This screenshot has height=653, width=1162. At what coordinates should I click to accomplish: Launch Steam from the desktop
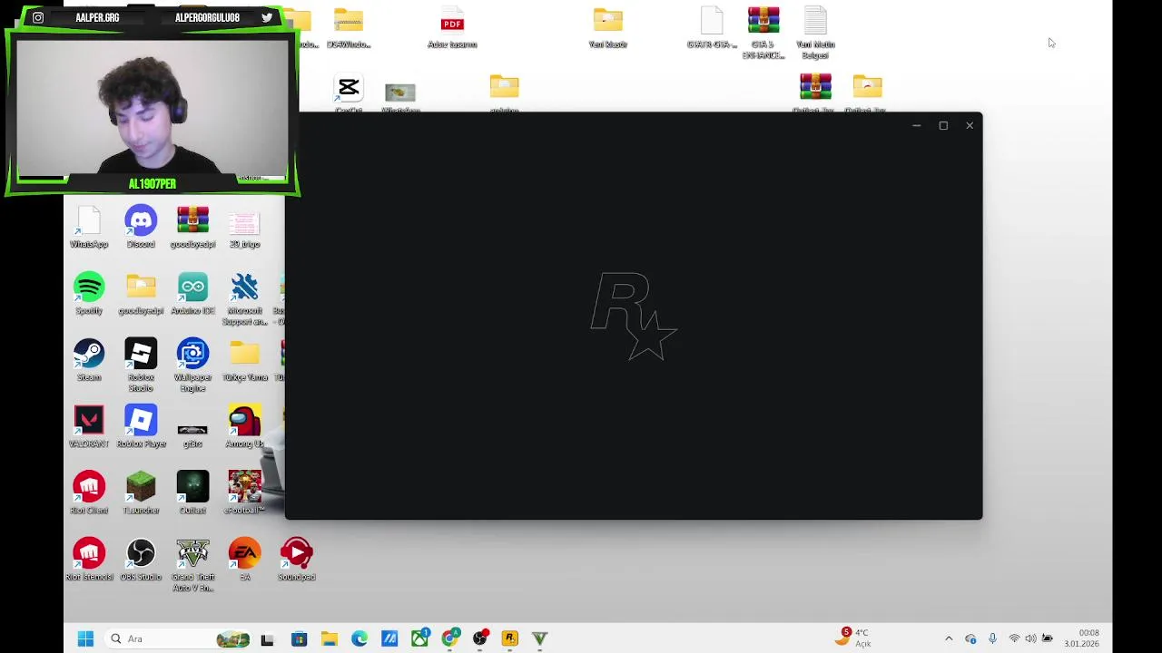tap(89, 359)
